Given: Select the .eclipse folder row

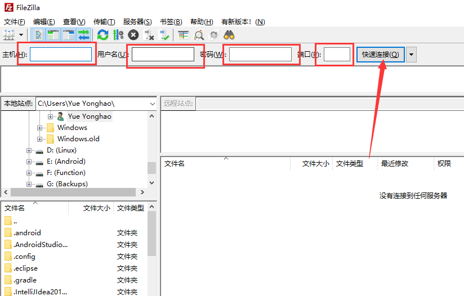Looking at the screenshot, I should tap(74, 268).
